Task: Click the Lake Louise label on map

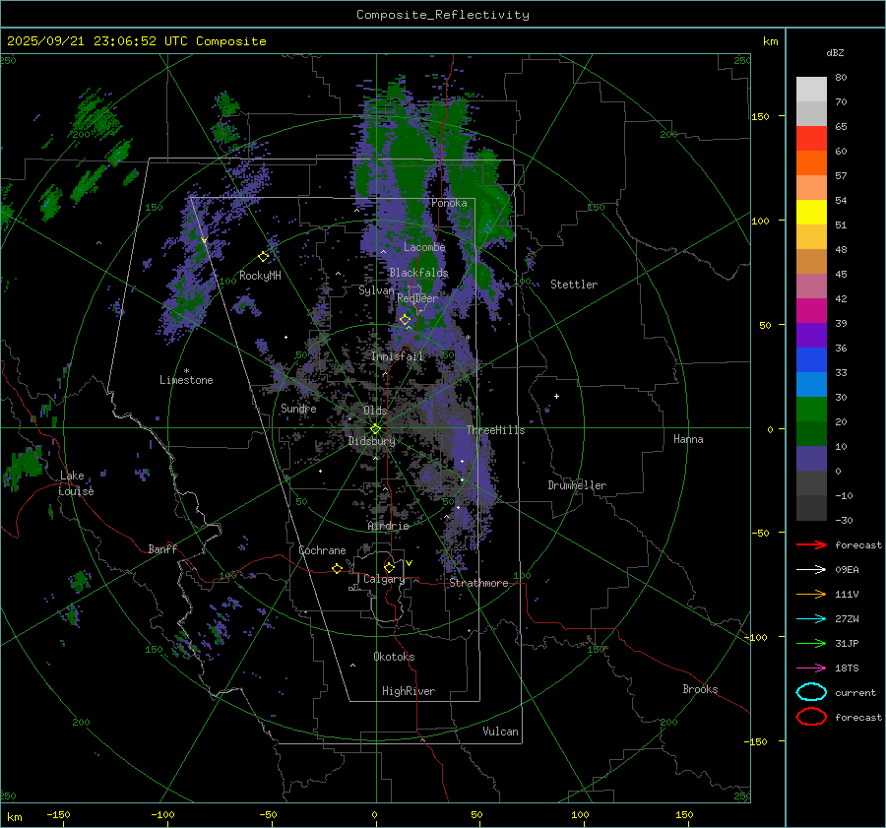Action: (x=76, y=483)
